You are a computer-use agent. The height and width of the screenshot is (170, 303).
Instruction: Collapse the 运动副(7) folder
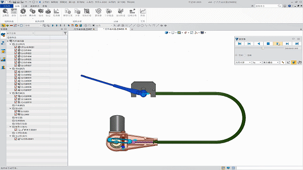coord(10,68)
